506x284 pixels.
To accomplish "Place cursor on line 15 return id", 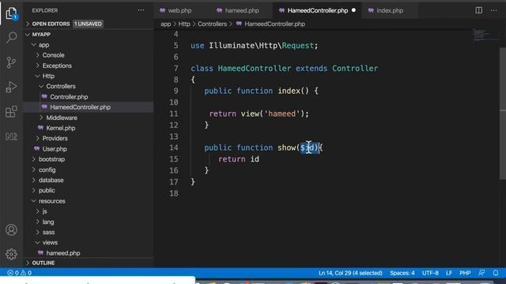I will [x=239, y=159].
